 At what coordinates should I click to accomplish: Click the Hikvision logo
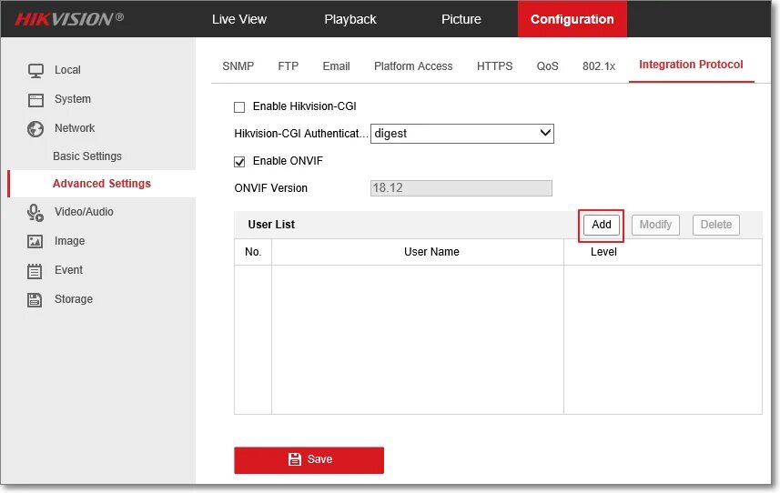coord(69,19)
